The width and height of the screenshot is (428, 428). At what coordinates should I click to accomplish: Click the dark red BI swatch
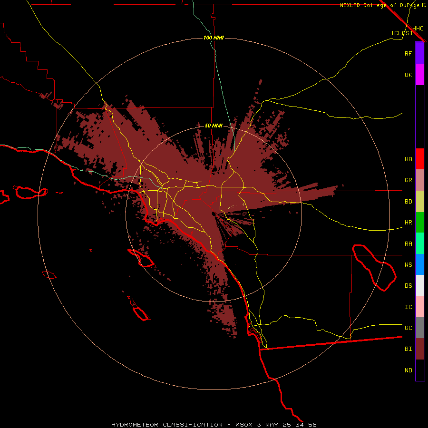coord(420,349)
